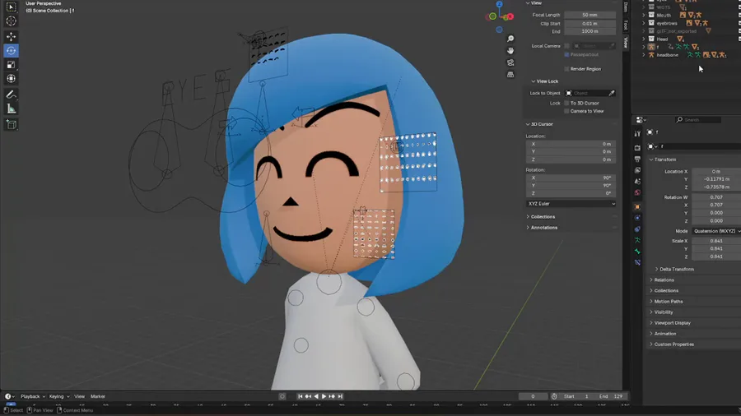Toggle the Passepartout checkbox
The height and width of the screenshot is (416, 741).
pos(566,55)
